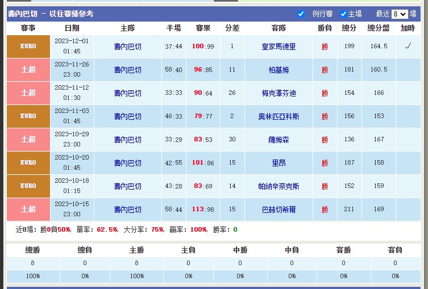The image size is (428, 289).
Task: Click the 總分盤 column header
Action: click(x=379, y=28)
